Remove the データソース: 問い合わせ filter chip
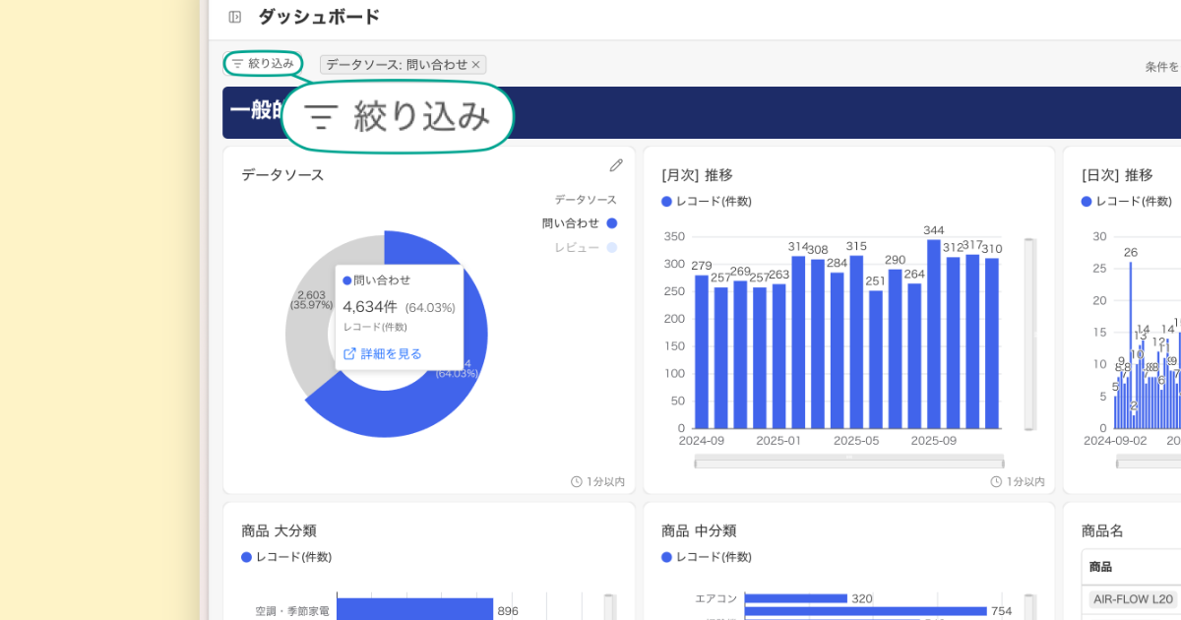Image resolution: width=1181 pixels, height=620 pixels. (476, 65)
